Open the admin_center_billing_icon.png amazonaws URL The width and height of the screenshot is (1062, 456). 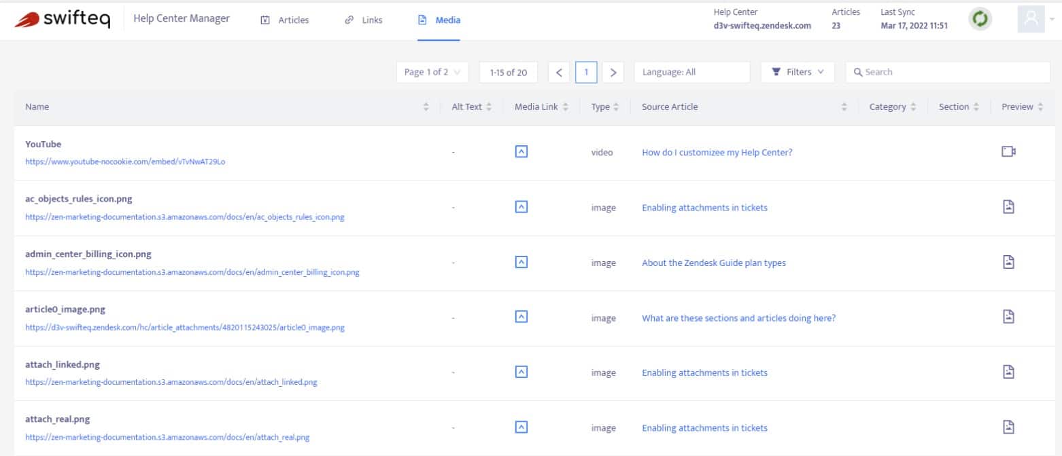pos(192,272)
